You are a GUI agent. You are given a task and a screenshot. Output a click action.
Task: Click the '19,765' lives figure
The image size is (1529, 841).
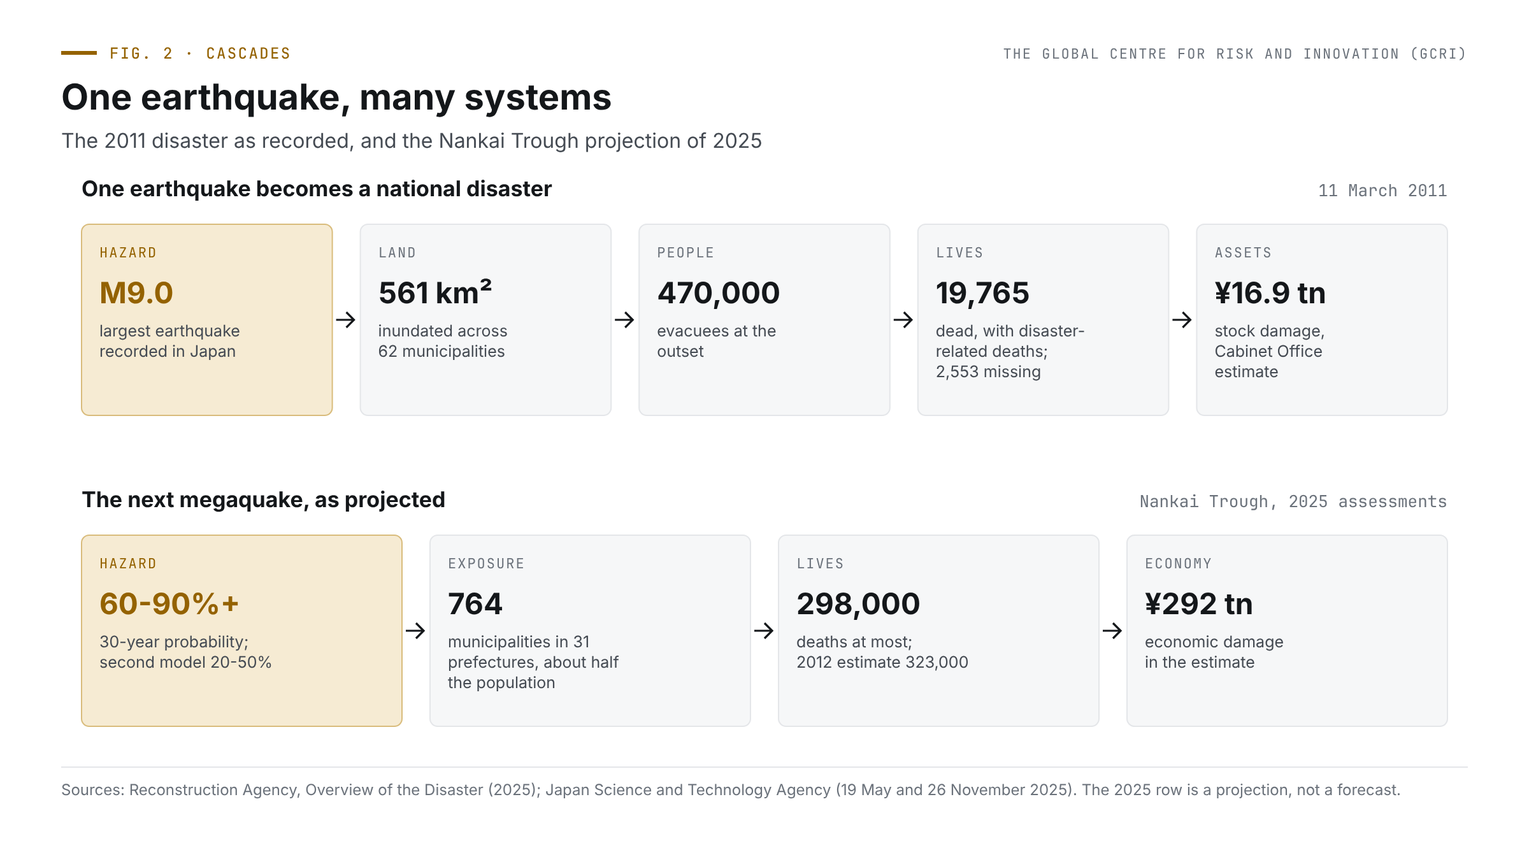coord(982,293)
